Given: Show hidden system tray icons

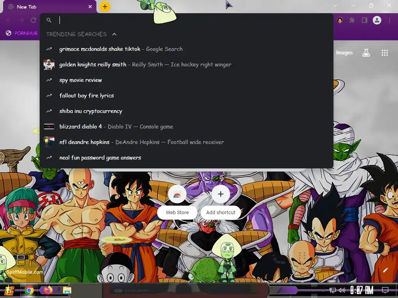Looking at the screenshot, I should (323, 290).
